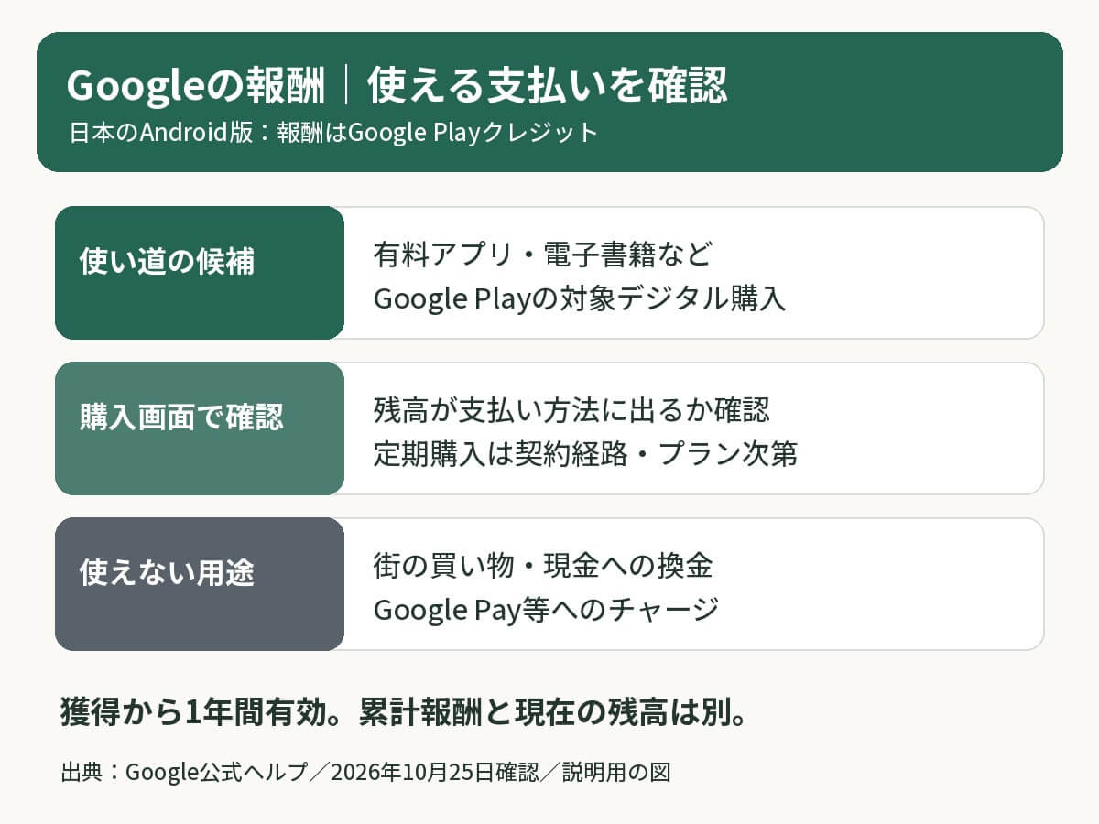This screenshot has width=1099, height=824.
Task: Click the text 'Google Playの対象デジタル購入'
Action: (580, 299)
